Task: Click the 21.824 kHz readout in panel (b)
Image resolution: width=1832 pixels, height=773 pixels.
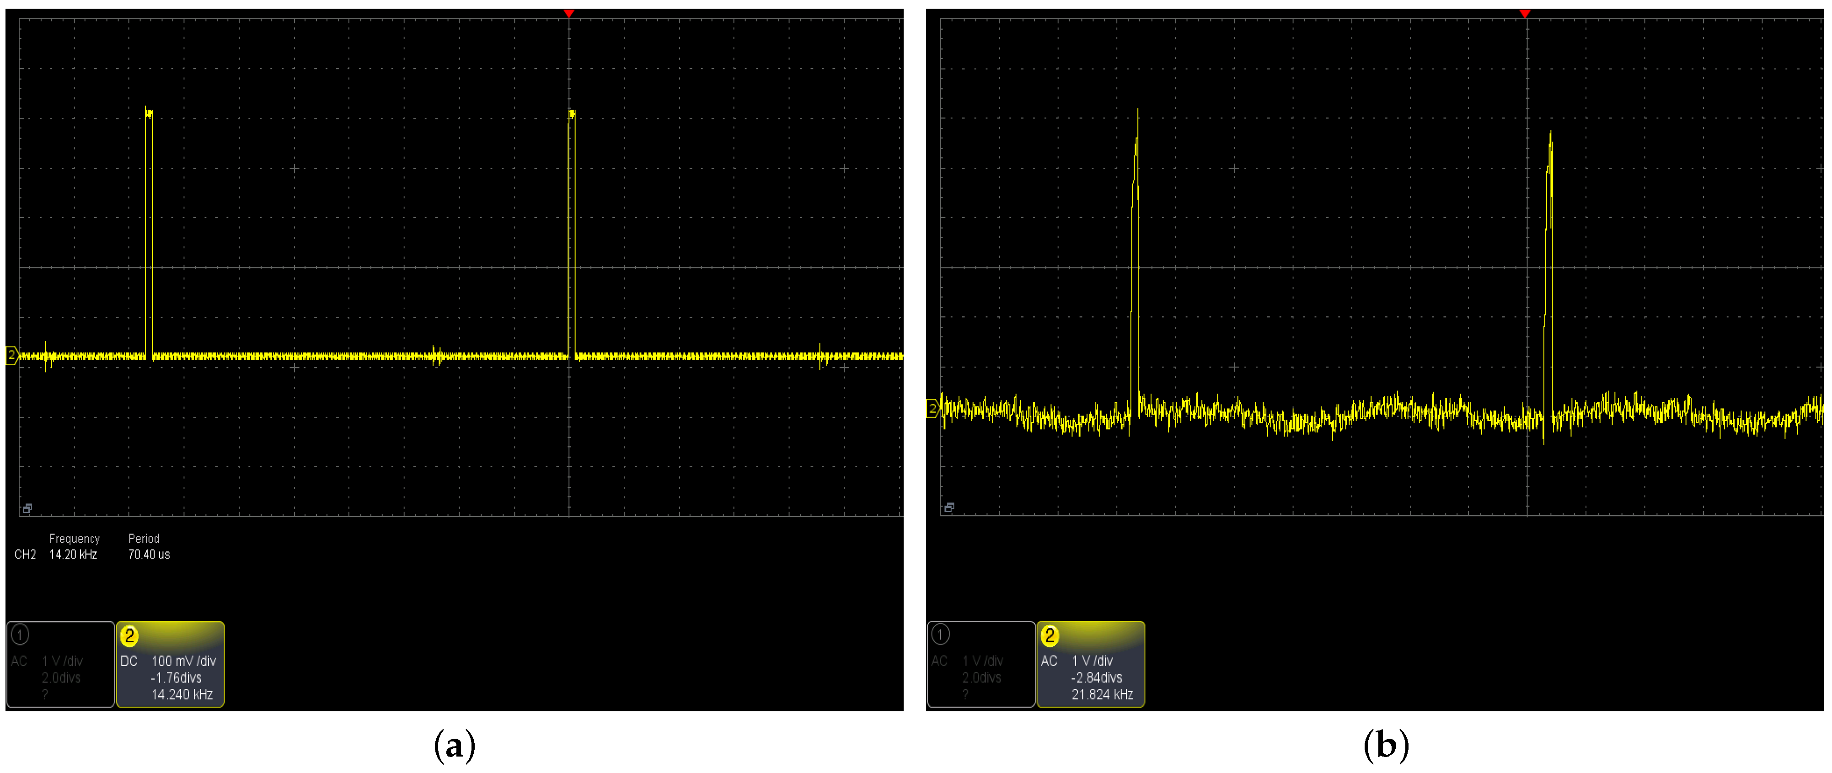Action: click(1102, 695)
